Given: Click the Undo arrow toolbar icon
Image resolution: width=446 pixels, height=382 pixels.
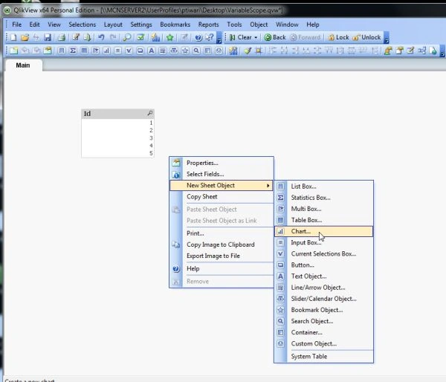Looking at the screenshot, I should tap(101, 37).
